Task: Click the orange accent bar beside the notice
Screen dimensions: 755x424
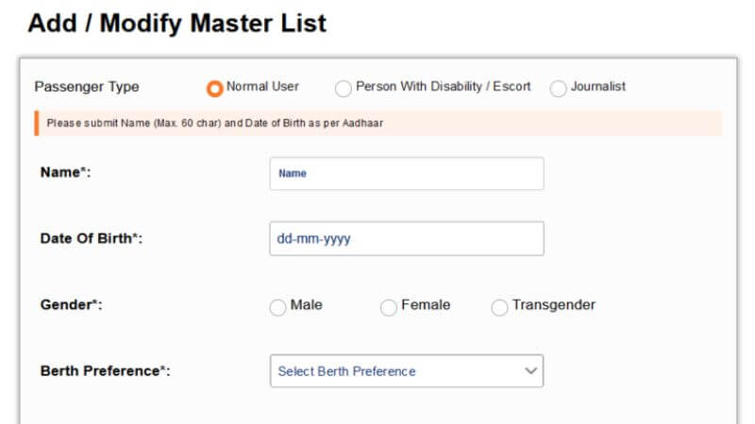Action: (x=36, y=123)
